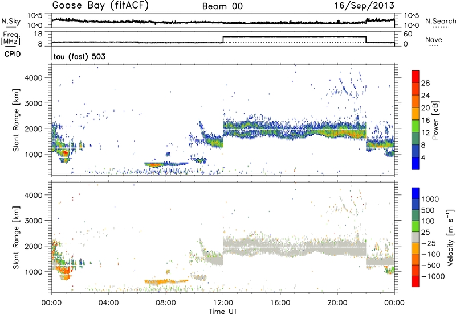The height and width of the screenshot is (315, 456).
Task: Click the frequency step-down at 22:00 UT
Action: [366, 39]
